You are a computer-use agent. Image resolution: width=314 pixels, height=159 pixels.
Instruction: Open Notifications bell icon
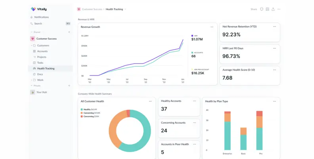[x=31, y=17]
